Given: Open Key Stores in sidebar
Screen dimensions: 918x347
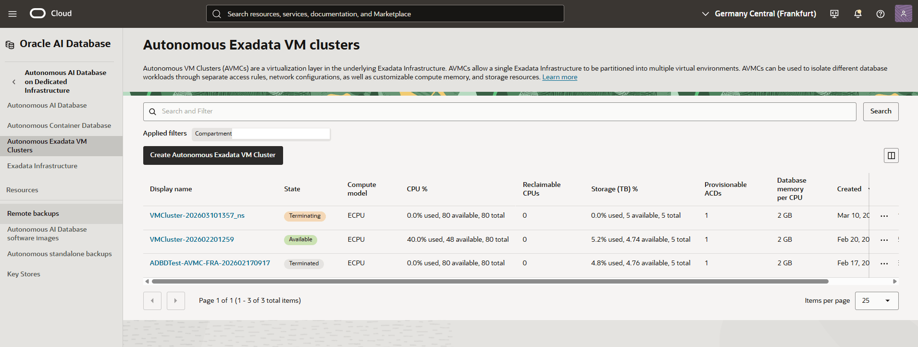Looking at the screenshot, I should (24, 274).
